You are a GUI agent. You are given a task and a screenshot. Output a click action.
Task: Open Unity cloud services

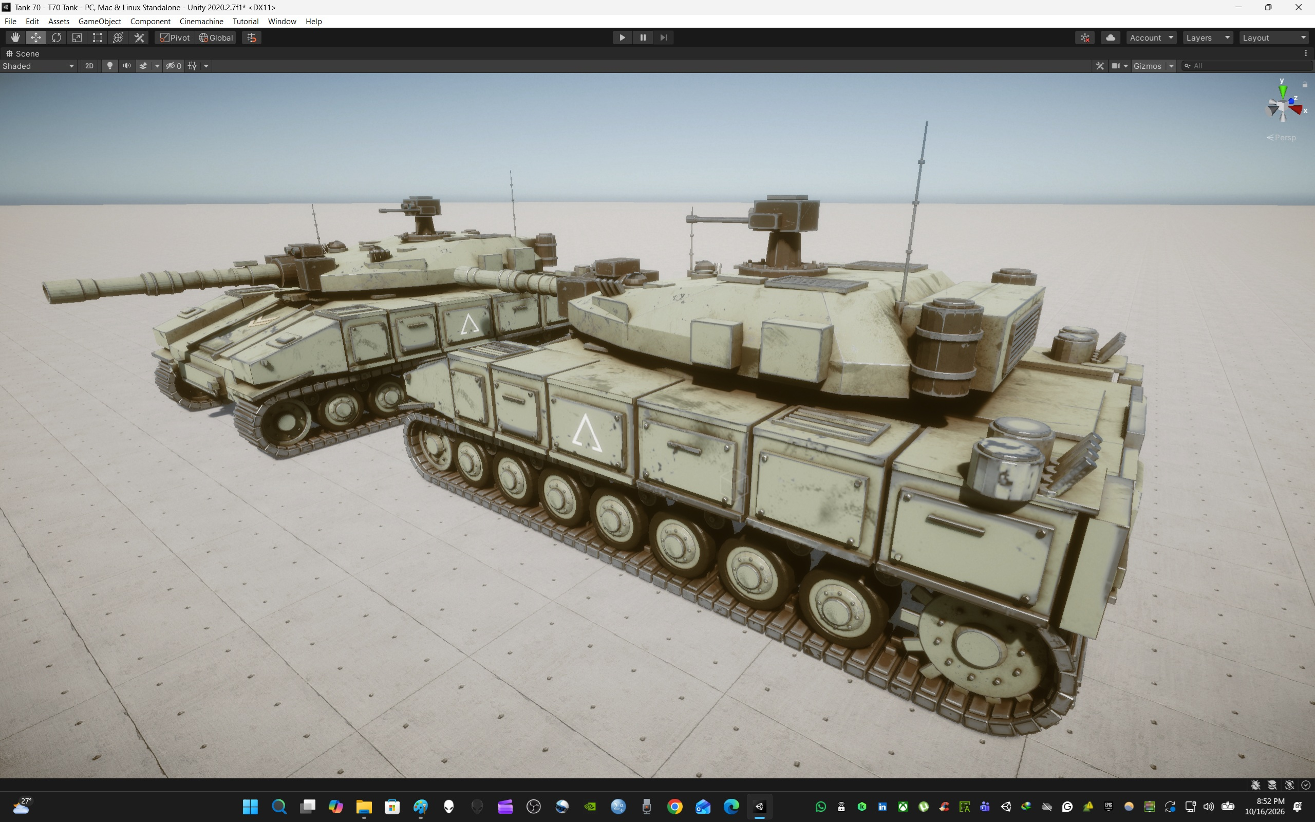coord(1111,38)
